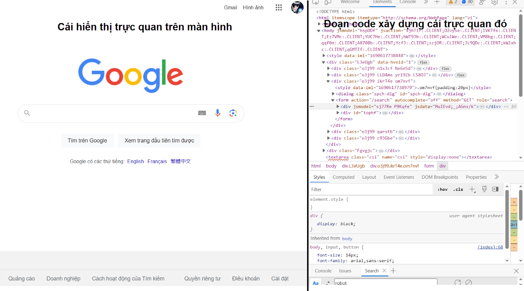
Task: Switch to the Welcome tab
Action: tap(350, 2)
